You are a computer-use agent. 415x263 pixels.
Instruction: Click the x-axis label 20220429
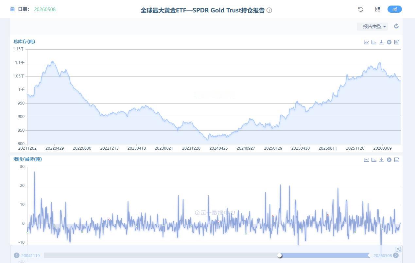(x=55, y=148)
